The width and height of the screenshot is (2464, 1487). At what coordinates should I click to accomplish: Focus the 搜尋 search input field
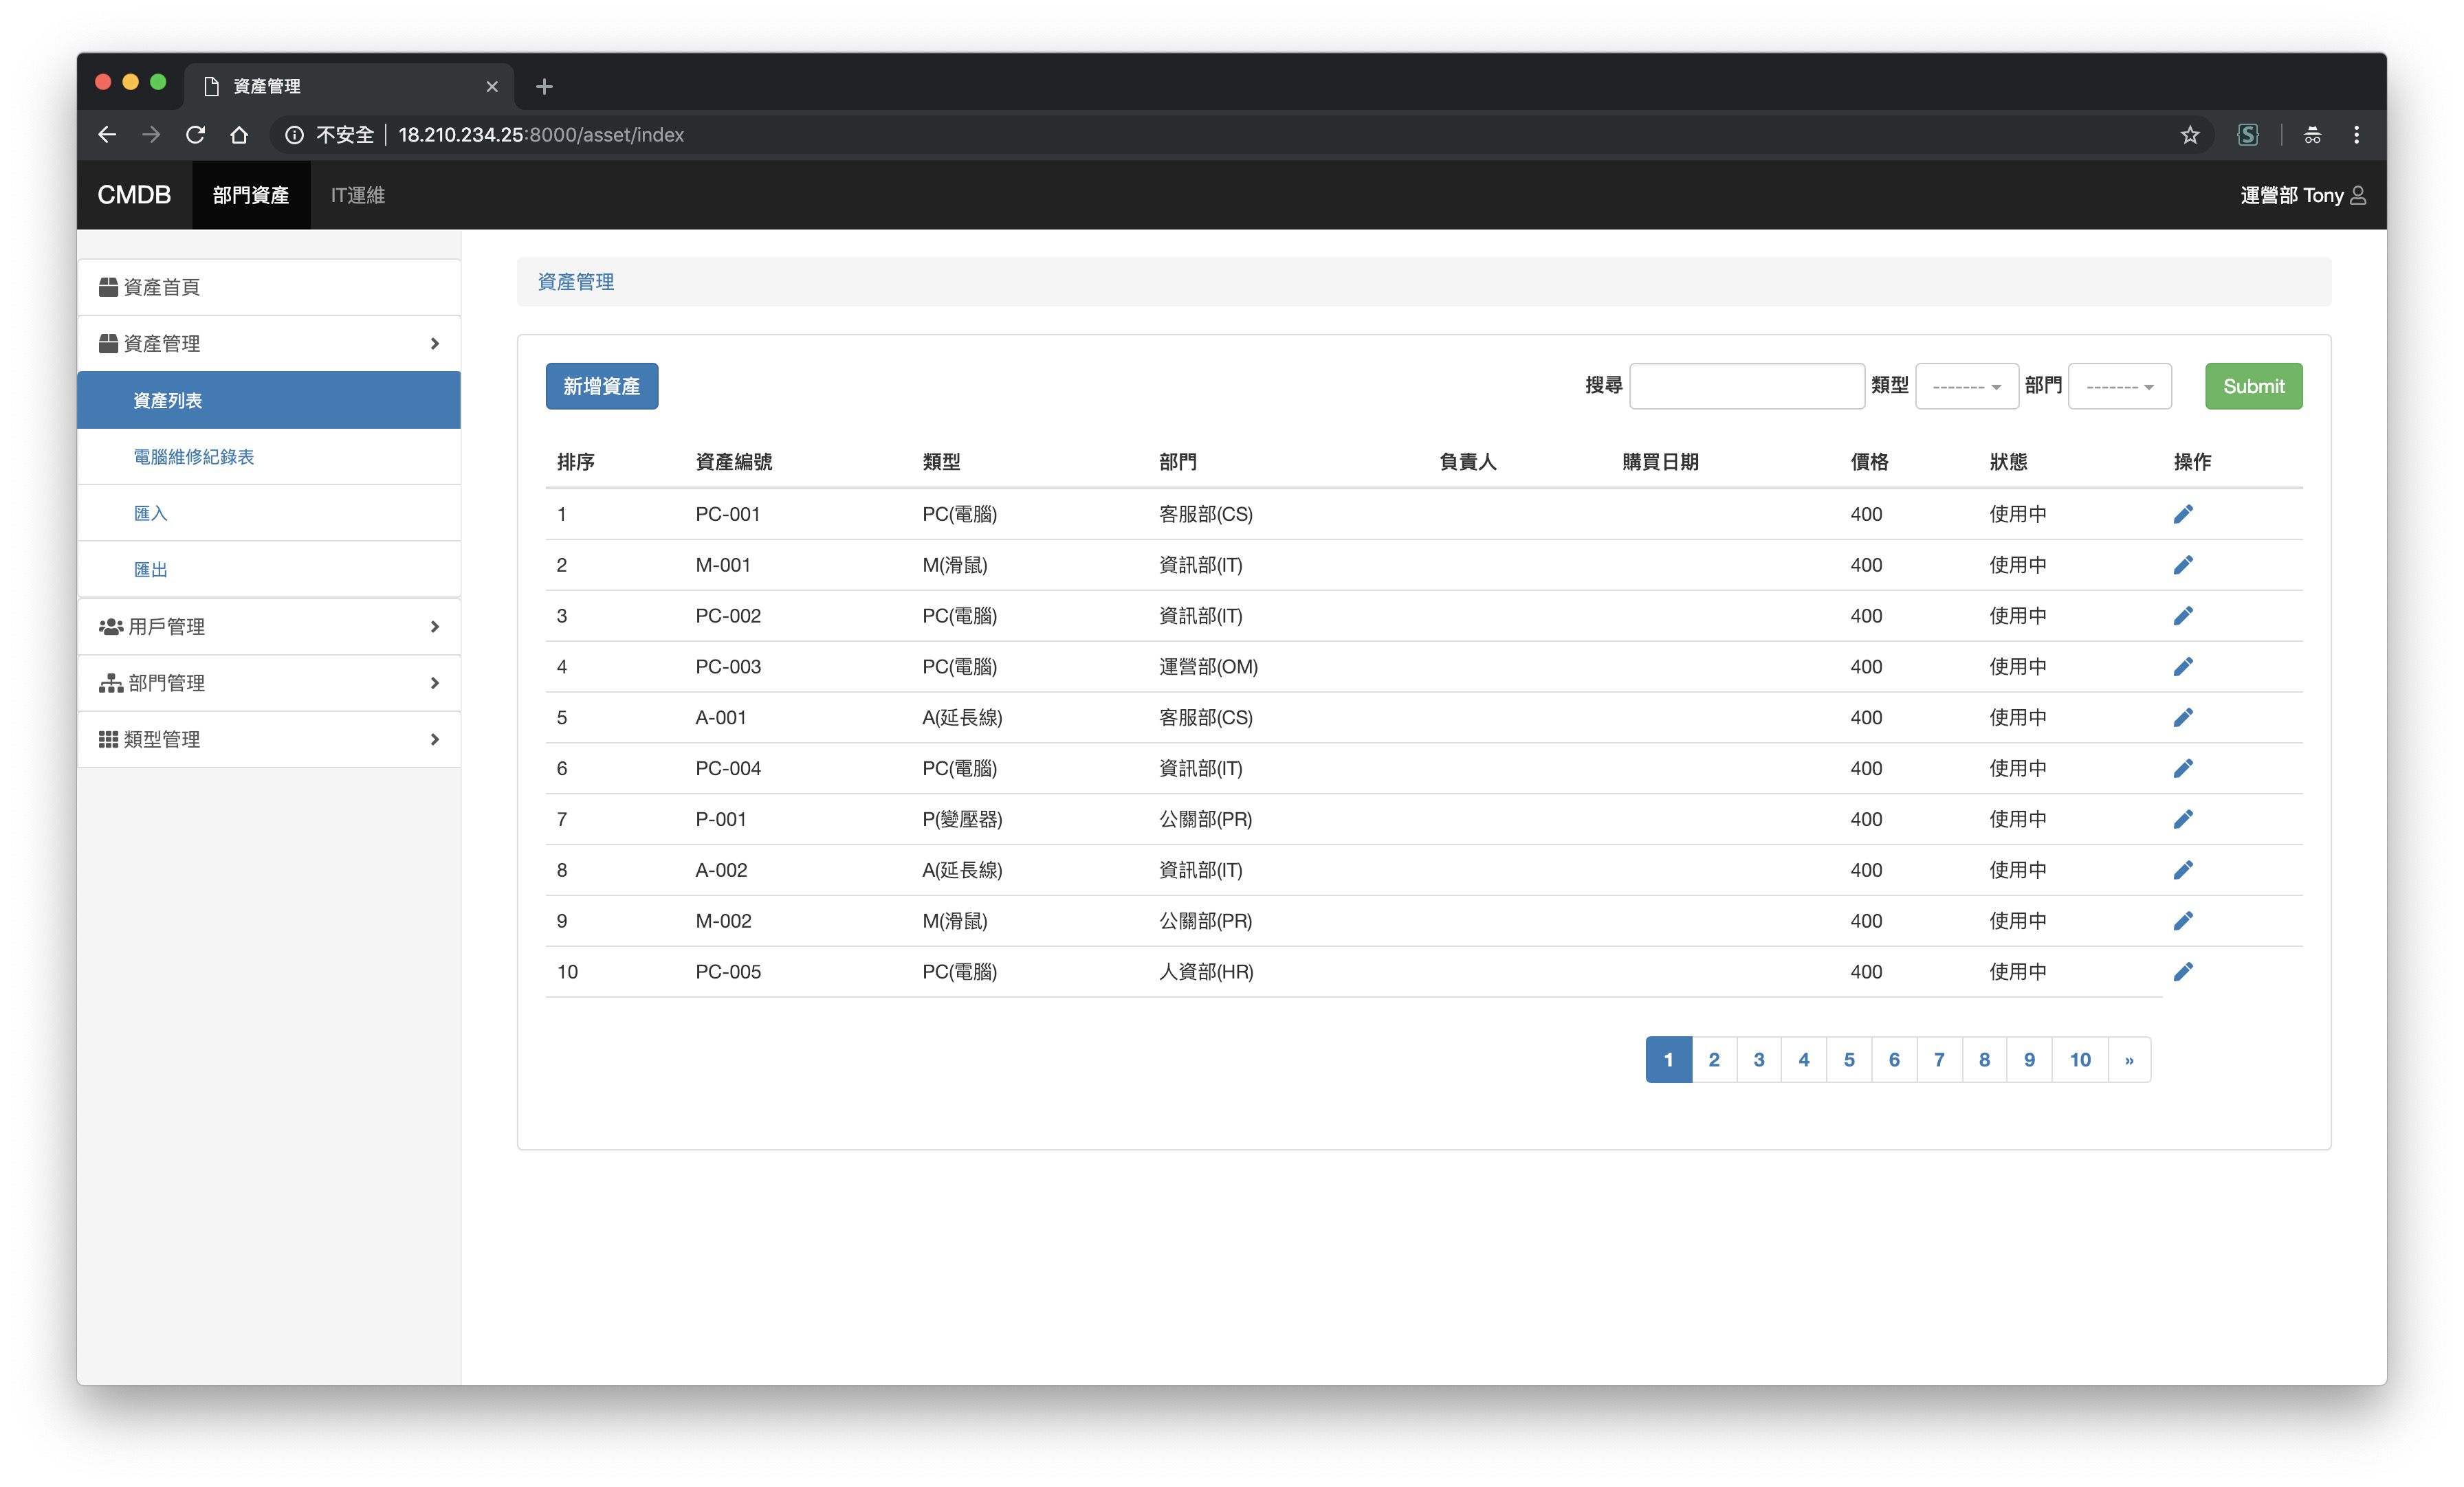tap(1746, 385)
